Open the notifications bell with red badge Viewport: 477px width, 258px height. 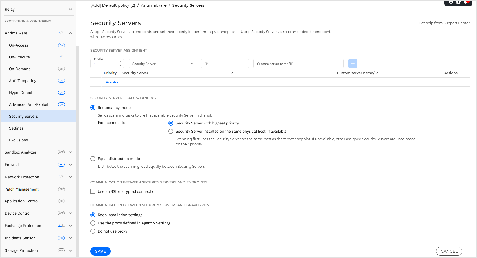tap(466, 2)
